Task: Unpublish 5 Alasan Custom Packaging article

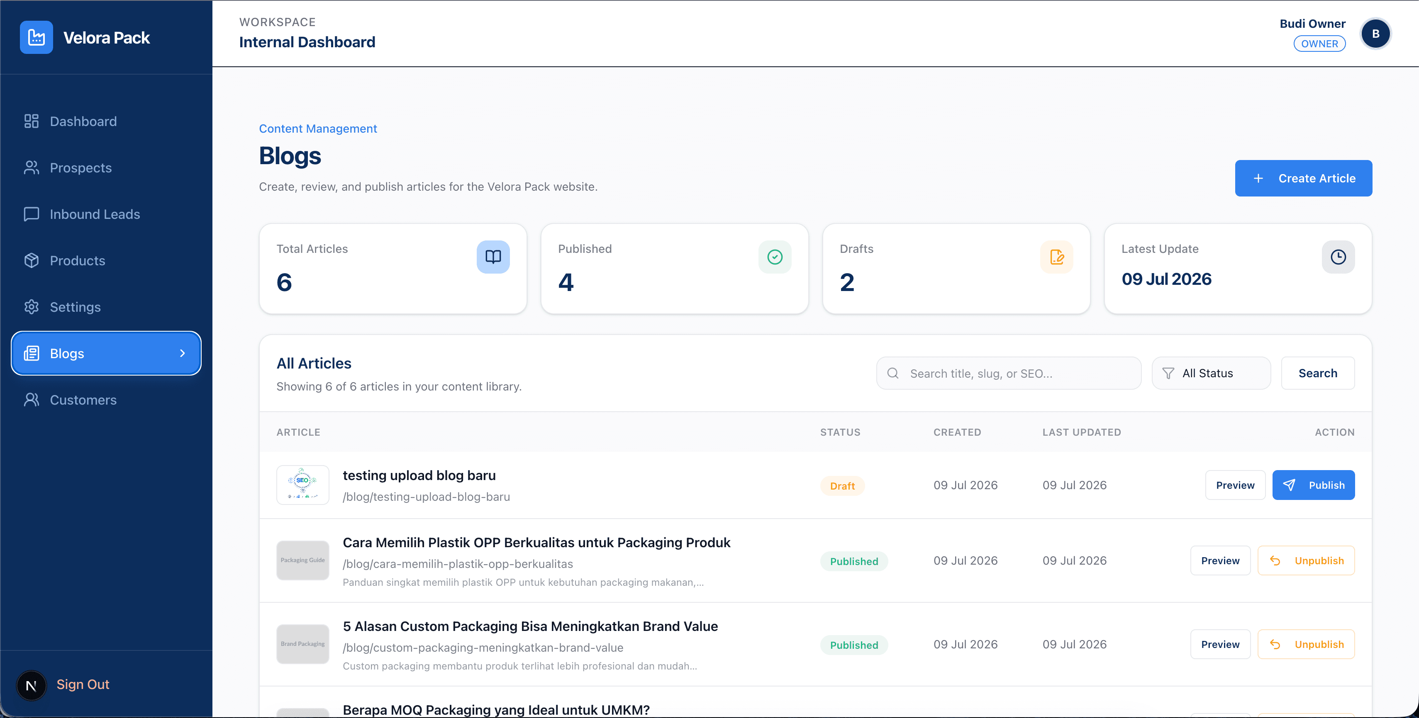Action: [1306, 644]
